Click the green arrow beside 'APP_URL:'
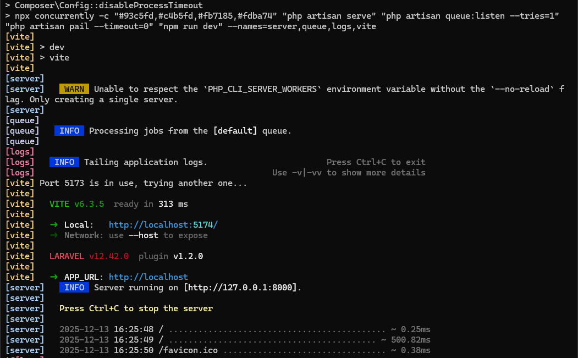578x358 pixels. click(54, 277)
